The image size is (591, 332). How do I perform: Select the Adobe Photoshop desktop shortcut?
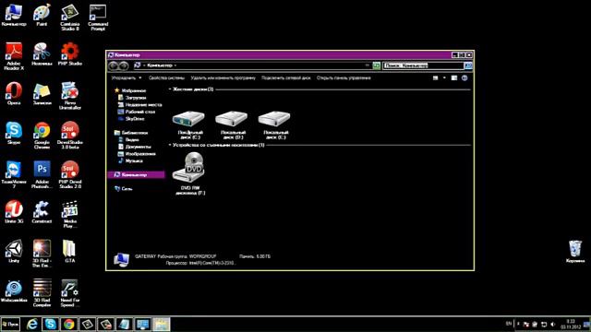[42, 174]
